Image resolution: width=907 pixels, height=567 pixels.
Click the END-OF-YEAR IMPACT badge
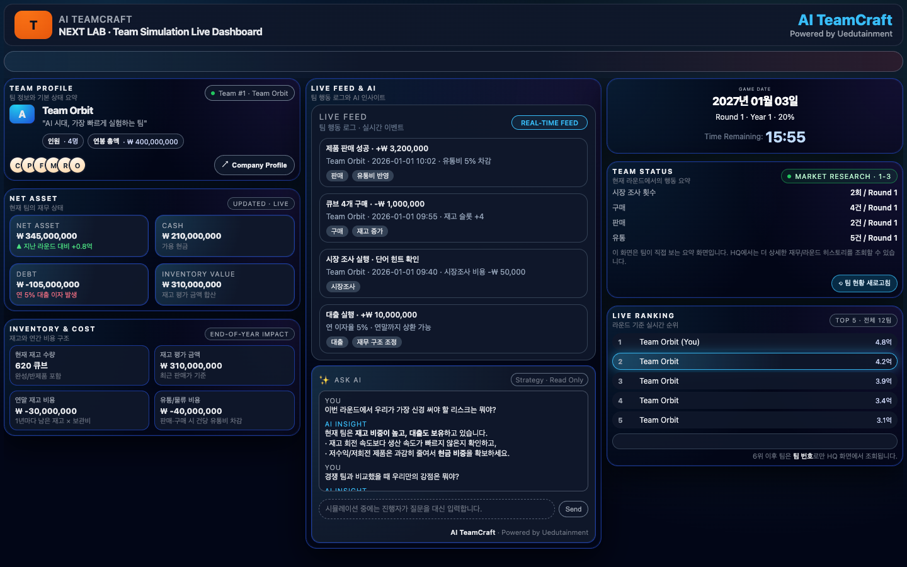tap(249, 334)
